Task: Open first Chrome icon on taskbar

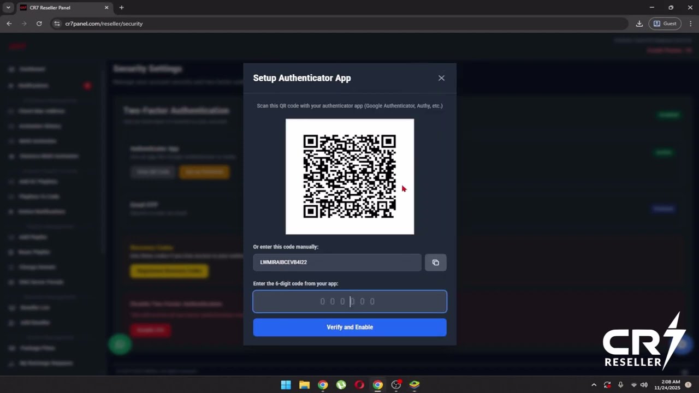Action: coord(323,385)
